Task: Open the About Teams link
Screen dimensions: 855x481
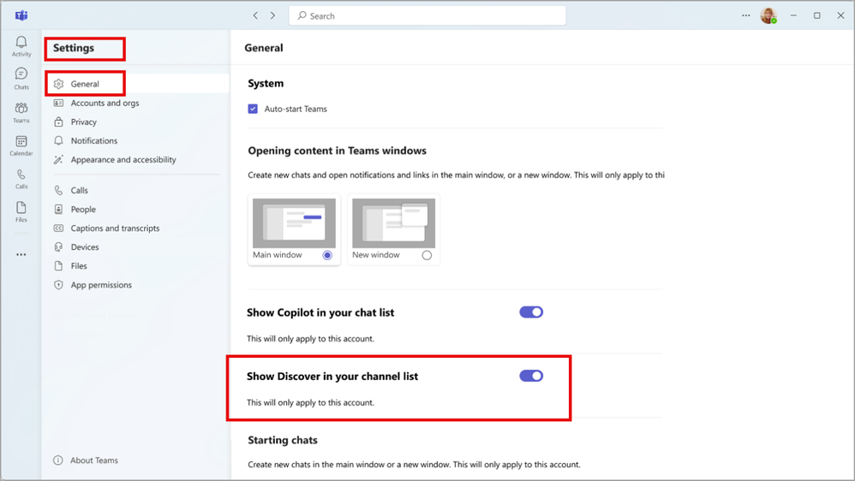Action: click(93, 460)
